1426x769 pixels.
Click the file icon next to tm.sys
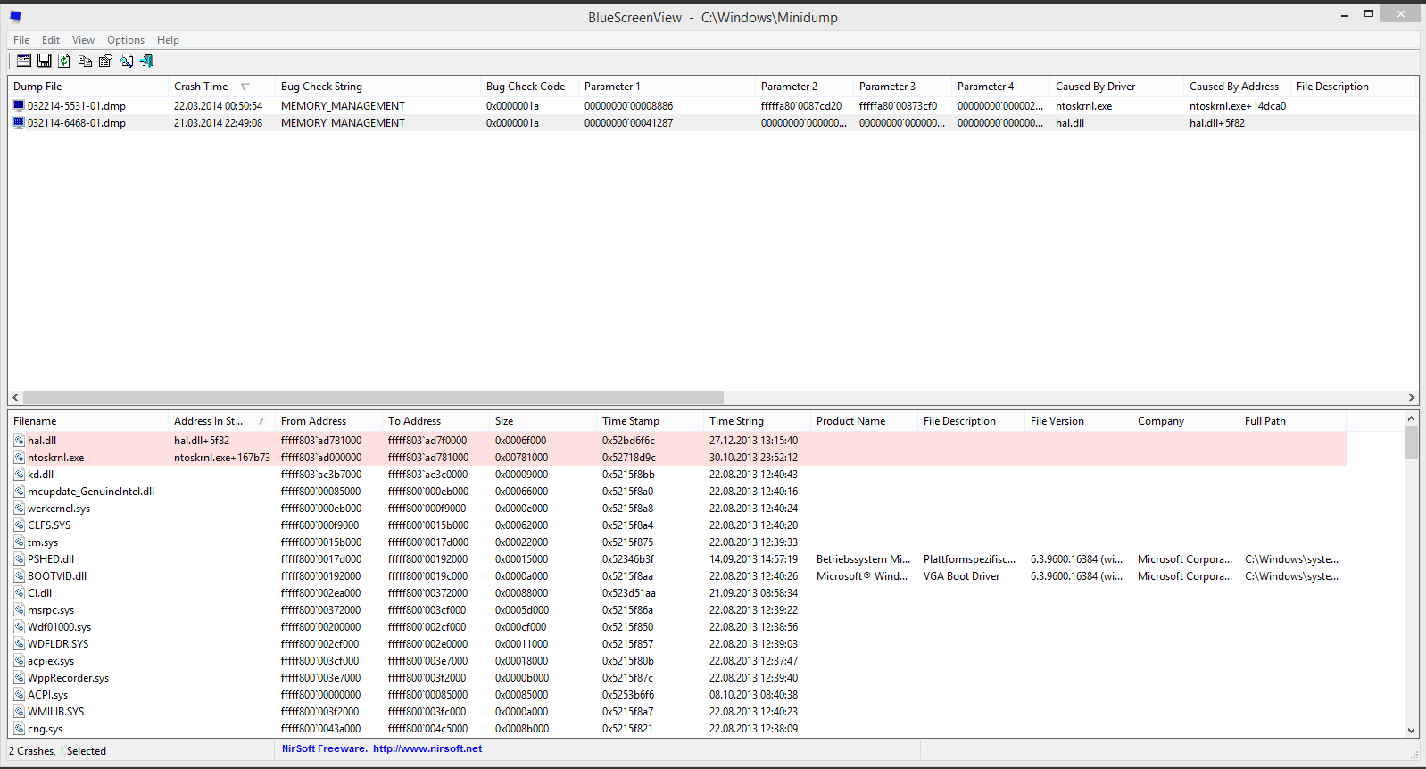click(x=19, y=542)
